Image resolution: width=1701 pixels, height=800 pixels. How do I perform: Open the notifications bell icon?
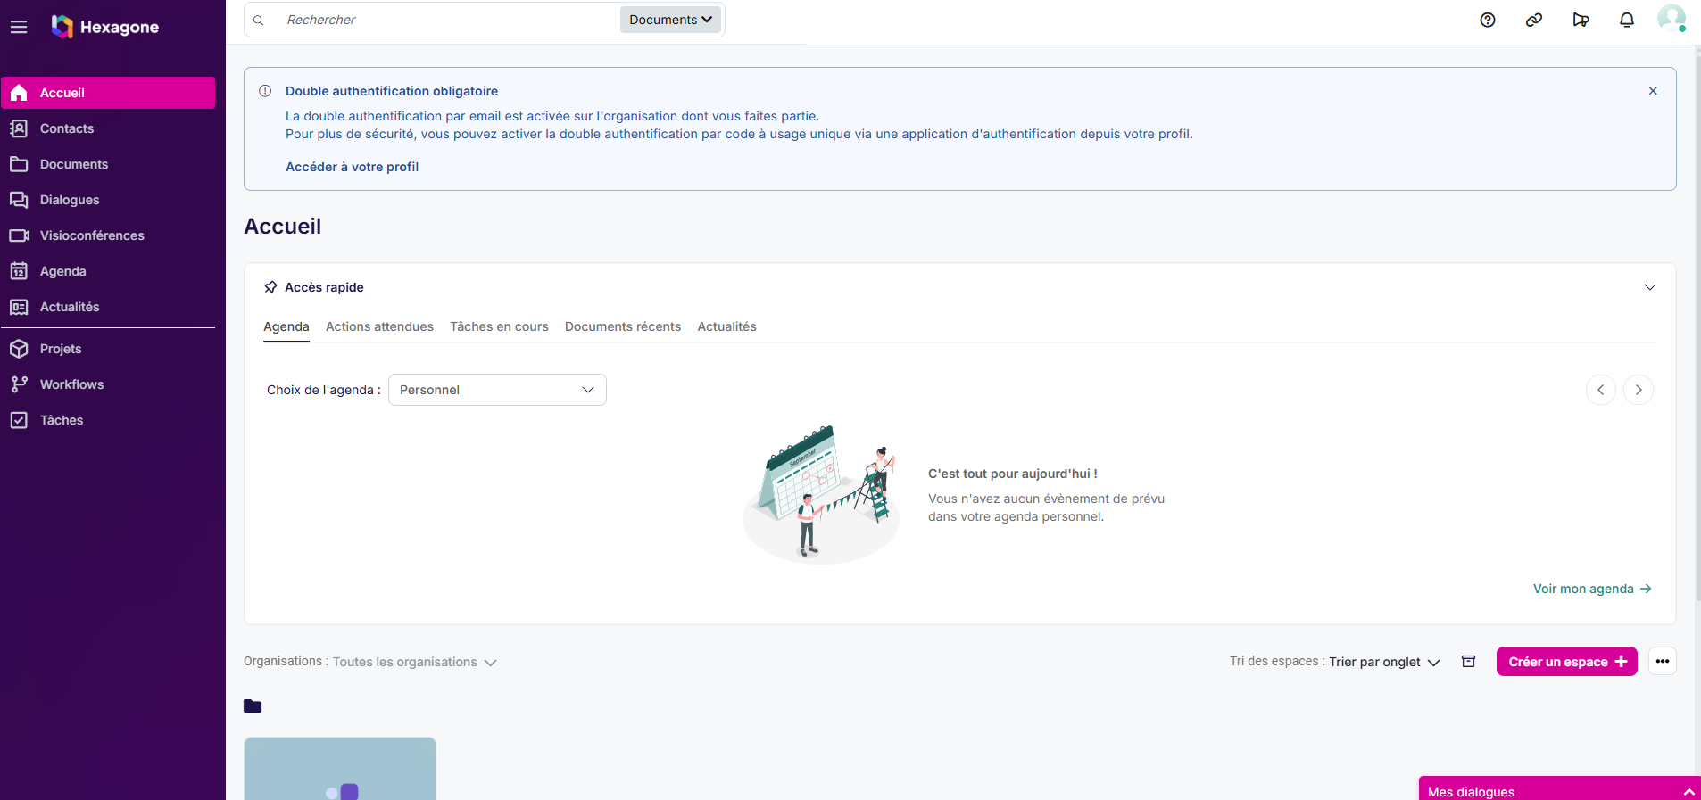tap(1627, 20)
